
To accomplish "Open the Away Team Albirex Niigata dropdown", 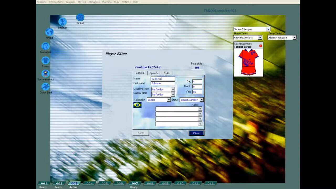I will point(294,38).
